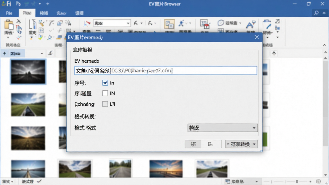Select the active second ribbon tab
The width and height of the screenshot is (329, 185).
[x=27, y=13]
